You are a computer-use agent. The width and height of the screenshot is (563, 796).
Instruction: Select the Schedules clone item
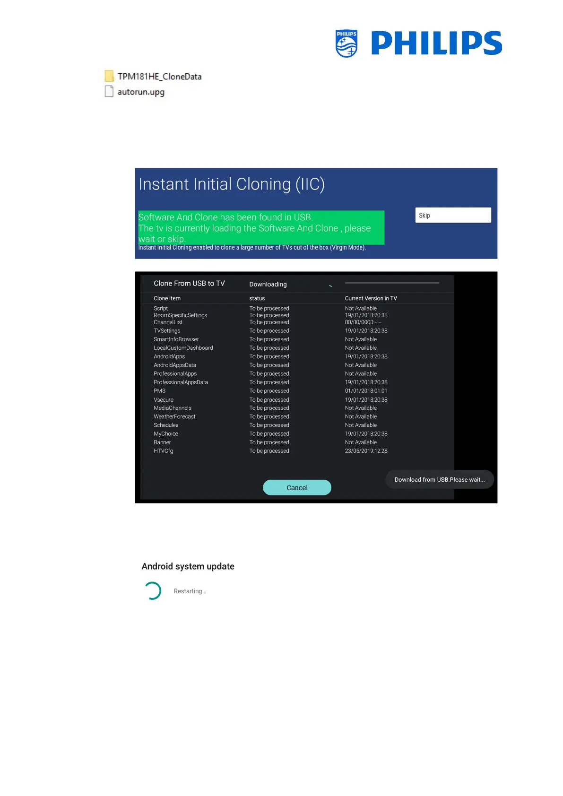166,425
